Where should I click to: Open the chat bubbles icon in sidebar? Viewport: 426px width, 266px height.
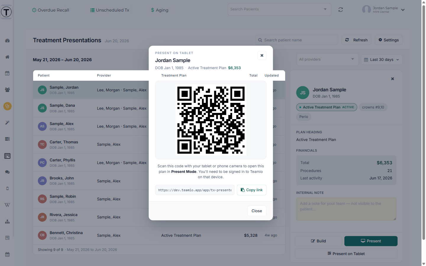(x=7, y=172)
